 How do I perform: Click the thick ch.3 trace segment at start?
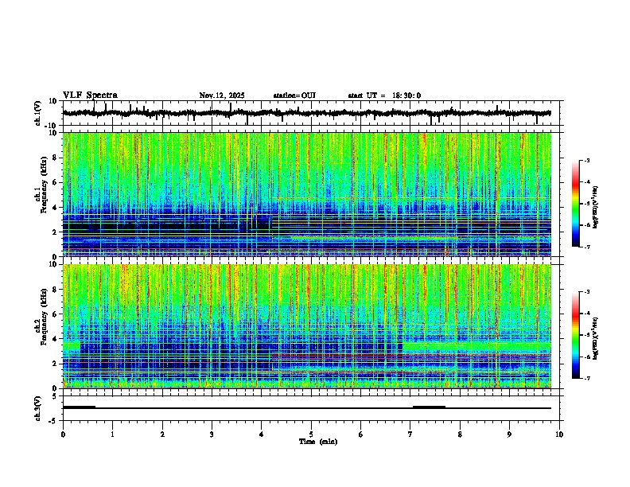coord(80,407)
